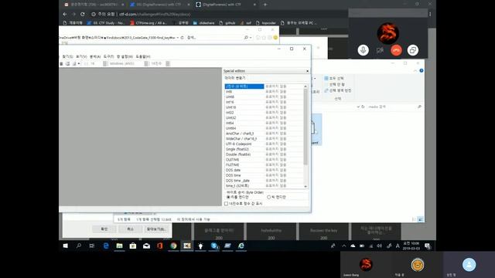Switch to first Chrome tab
495x278 pixels.
coord(94,5)
